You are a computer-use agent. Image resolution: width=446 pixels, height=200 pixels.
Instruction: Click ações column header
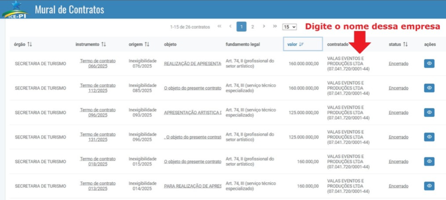[430, 44]
